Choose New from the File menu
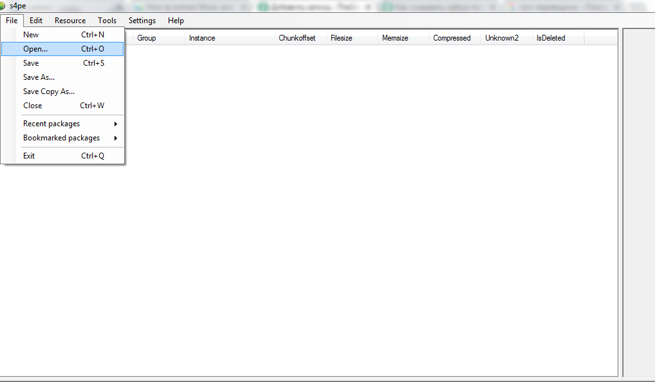The height and width of the screenshot is (382, 655). click(x=31, y=35)
